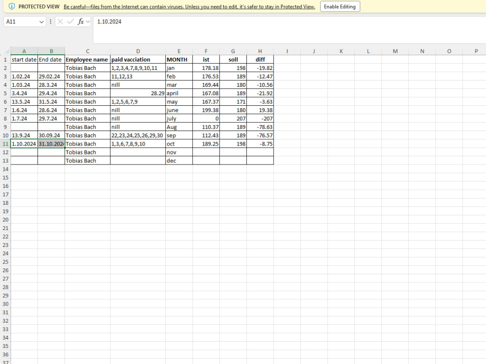Click the Select All corner triangle

pyautogui.click(x=7, y=51)
